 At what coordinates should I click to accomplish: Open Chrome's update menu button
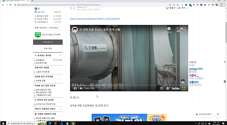pyautogui.click(x=222, y=5)
